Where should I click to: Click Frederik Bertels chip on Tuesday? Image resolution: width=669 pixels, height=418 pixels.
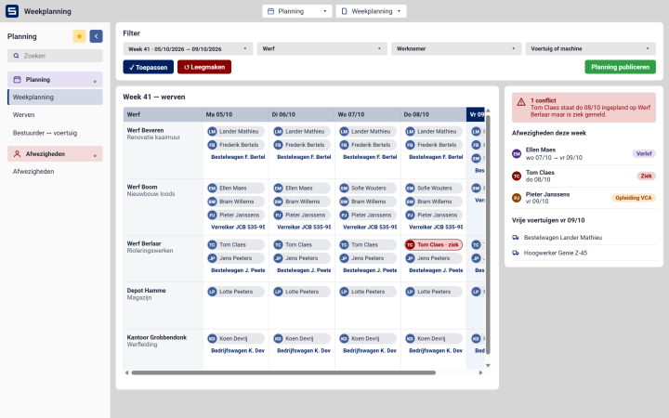pos(302,145)
